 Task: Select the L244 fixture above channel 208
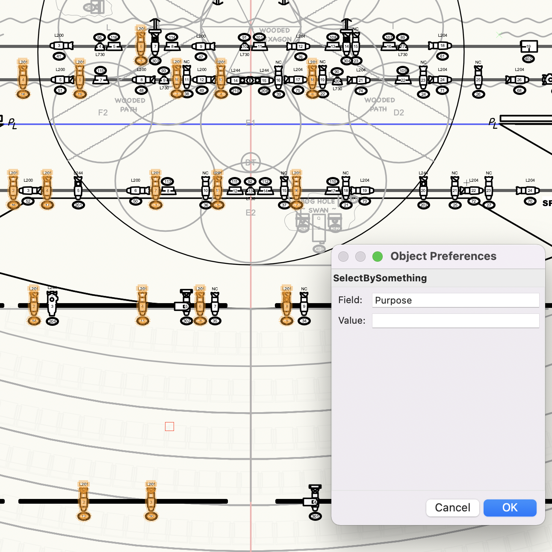(x=262, y=80)
